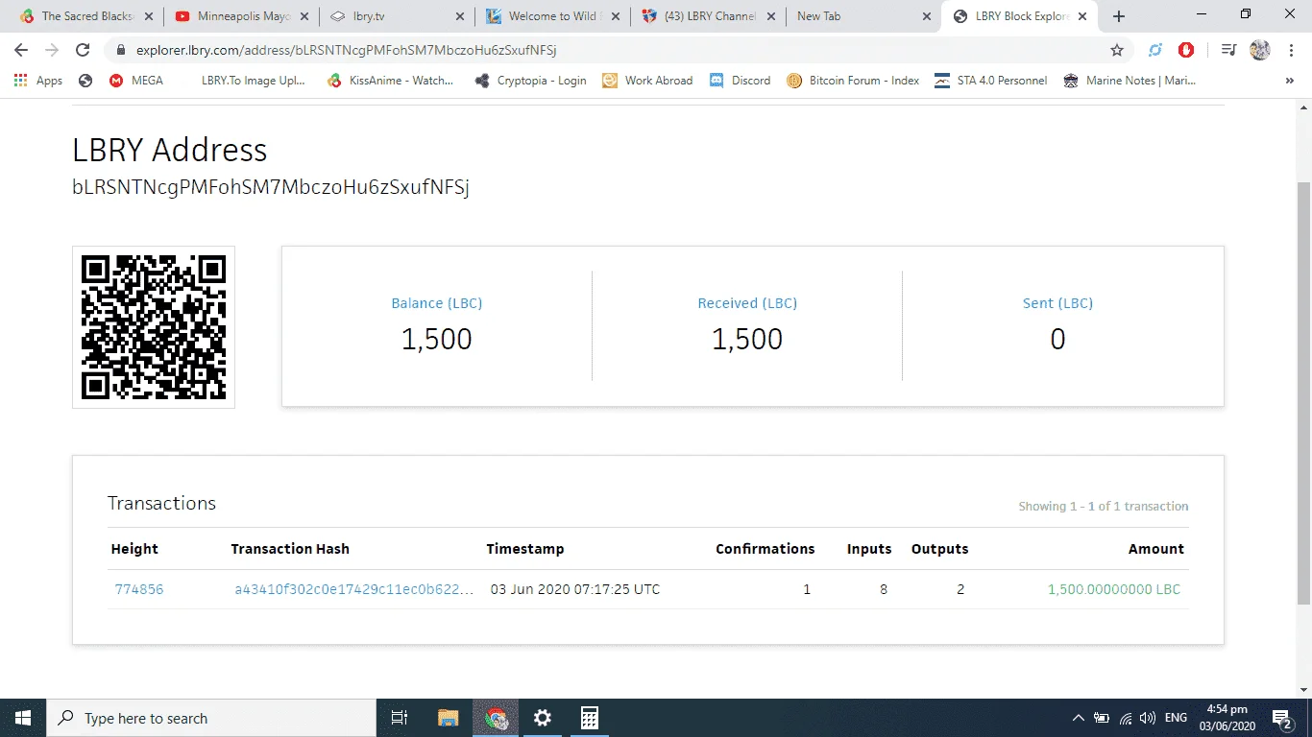Open Settings gear on the taskbar
This screenshot has width=1312, height=737.
tap(543, 718)
